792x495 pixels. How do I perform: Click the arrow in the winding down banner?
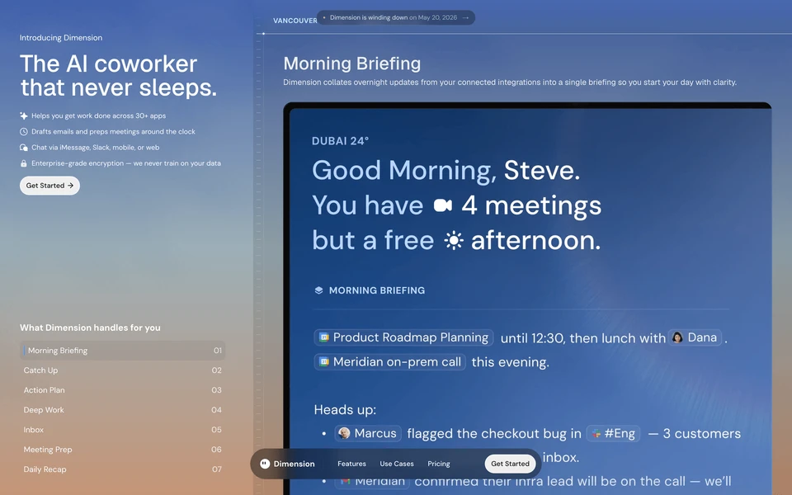pos(465,17)
